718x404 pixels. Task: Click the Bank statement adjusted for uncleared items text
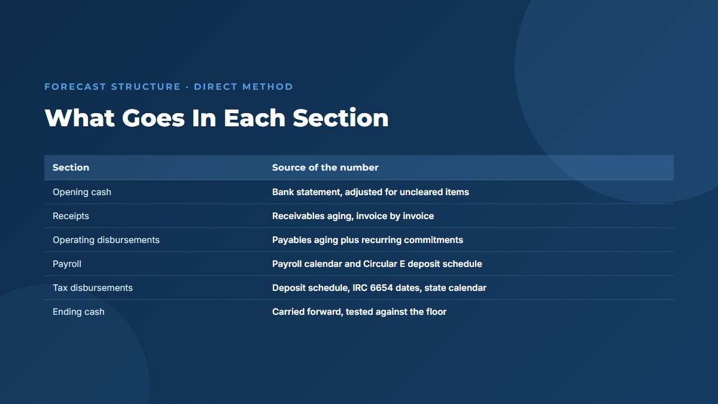370,192
